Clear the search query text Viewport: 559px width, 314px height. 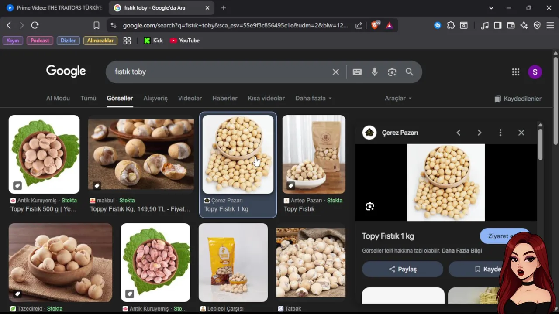click(335, 72)
